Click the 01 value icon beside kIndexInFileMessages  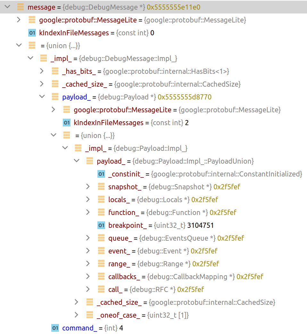pos(32,33)
